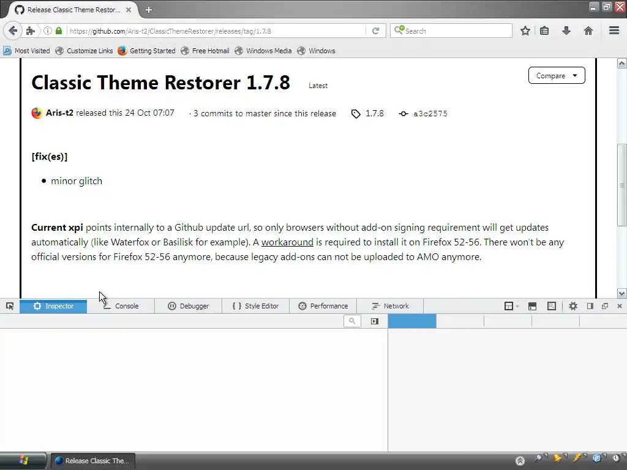Click the yellow bell tray icon

[x=558, y=458]
